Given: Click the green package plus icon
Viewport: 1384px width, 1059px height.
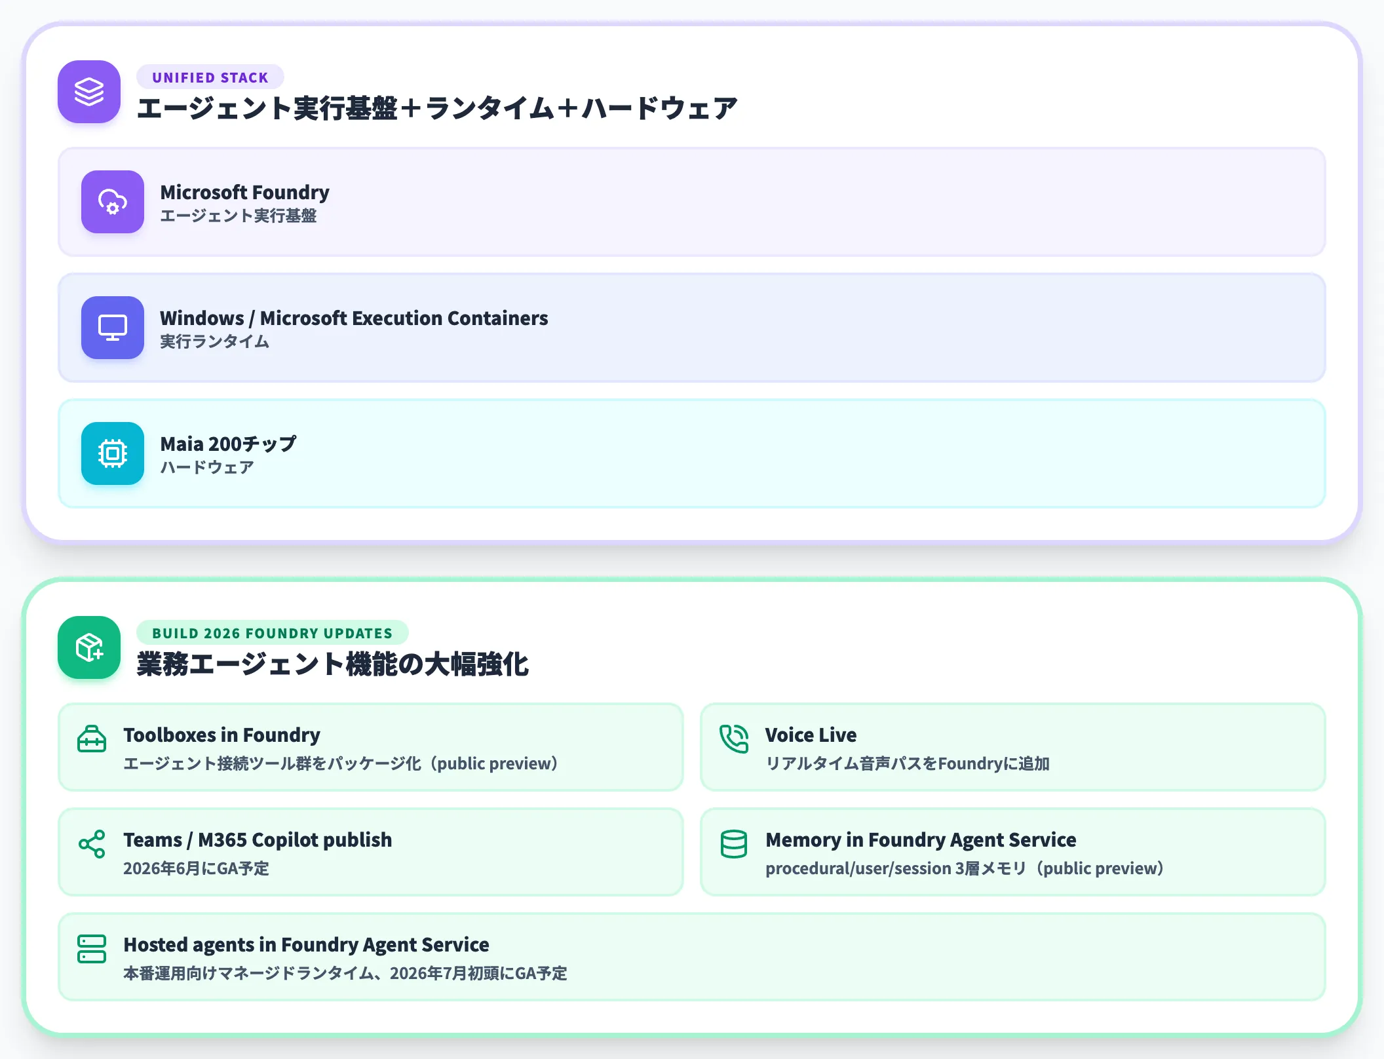Looking at the screenshot, I should click(89, 647).
